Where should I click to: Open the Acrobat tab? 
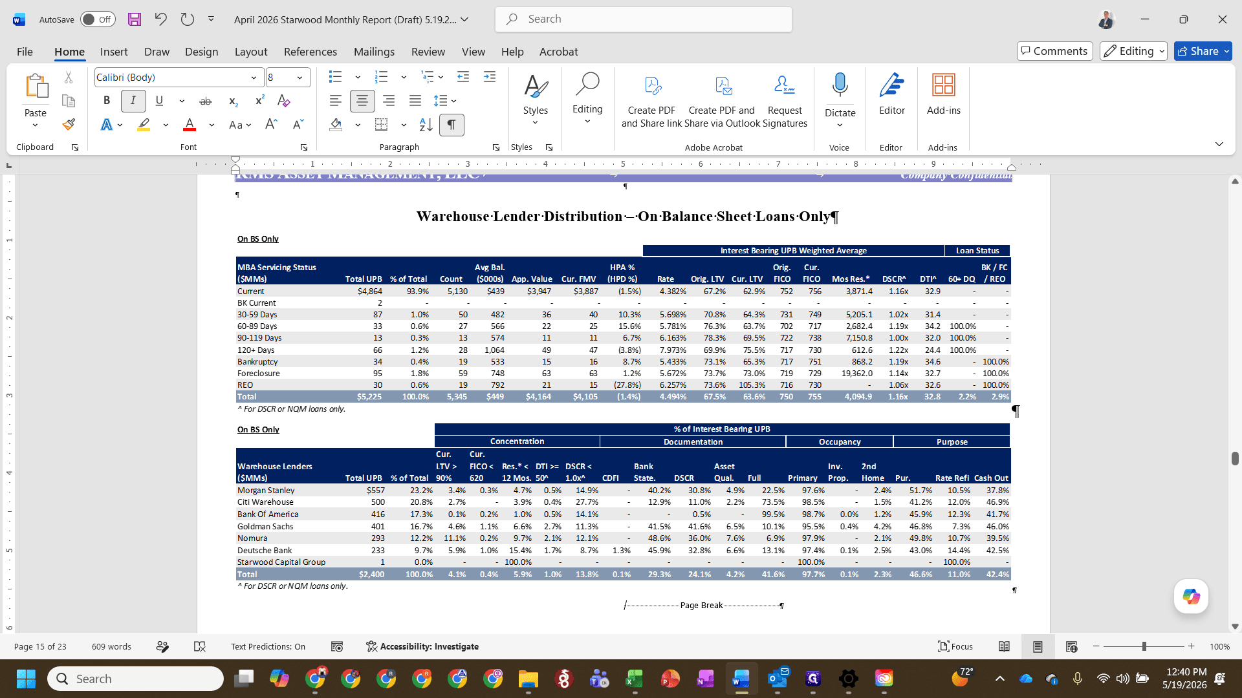pos(559,52)
